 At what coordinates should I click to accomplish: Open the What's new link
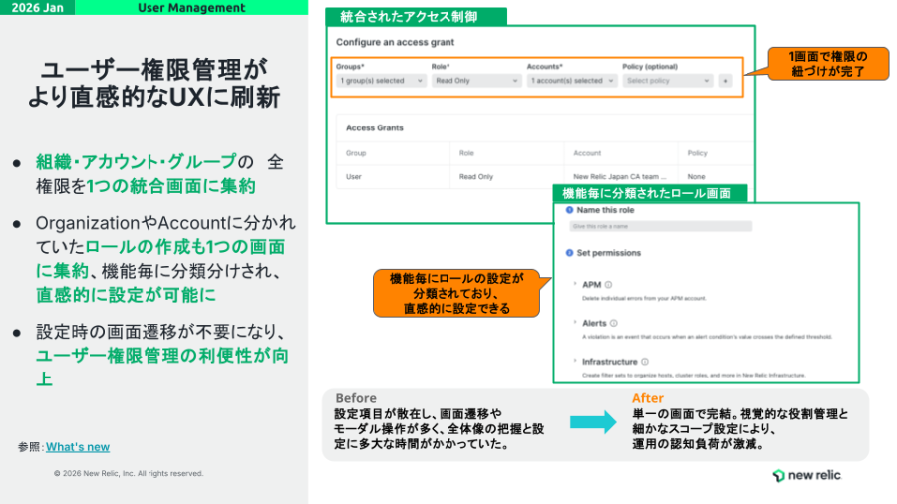[x=78, y=447]
